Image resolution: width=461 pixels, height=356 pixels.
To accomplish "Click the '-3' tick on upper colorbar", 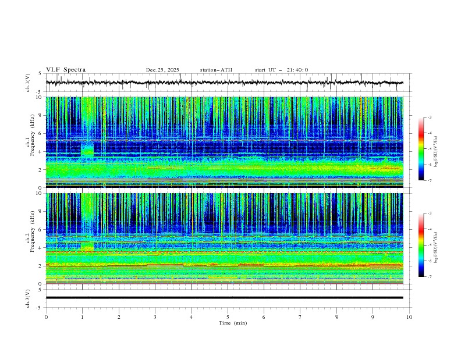I will pyautogui.click(x=429, y=117).
